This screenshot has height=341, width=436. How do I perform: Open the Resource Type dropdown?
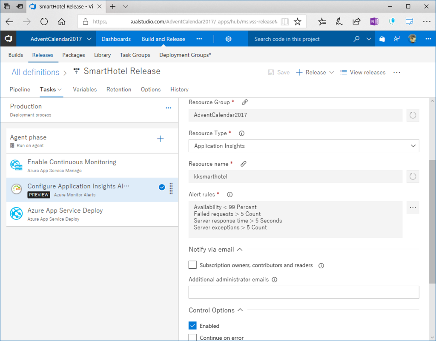point(304,146)
